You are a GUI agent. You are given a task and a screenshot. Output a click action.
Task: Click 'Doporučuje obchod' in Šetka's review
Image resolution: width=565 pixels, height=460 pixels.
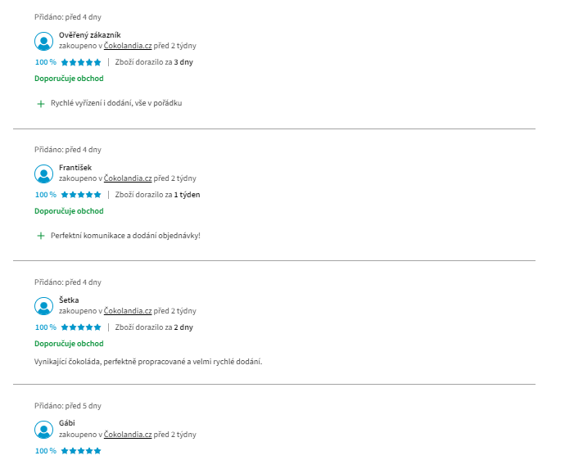tap(69, 344)
